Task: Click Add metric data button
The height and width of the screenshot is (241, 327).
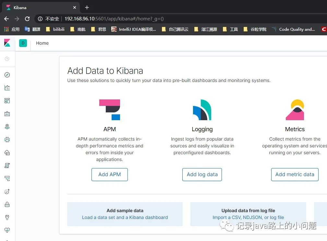Action: [x=295, y=174]
